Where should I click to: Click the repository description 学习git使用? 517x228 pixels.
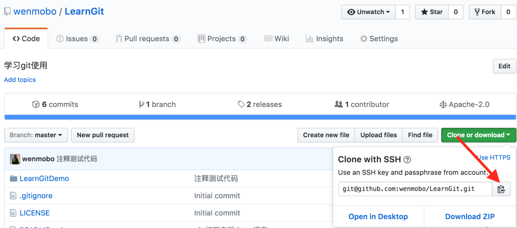pos(25,65)
